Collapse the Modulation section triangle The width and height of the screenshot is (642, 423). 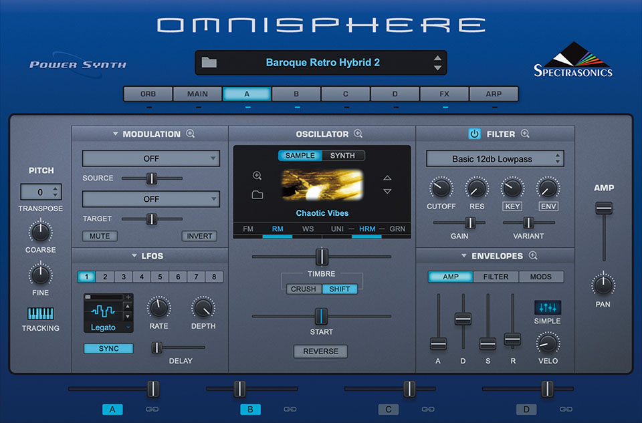pos(116,134)
